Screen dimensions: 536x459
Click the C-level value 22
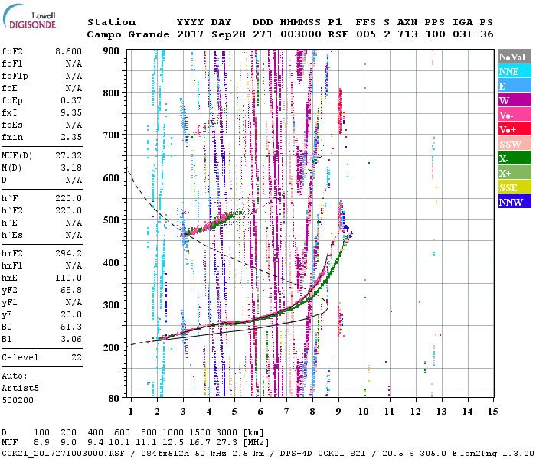[77, 357]
